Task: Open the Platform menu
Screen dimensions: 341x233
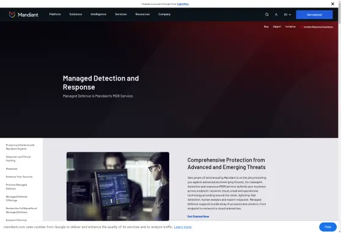Action: (x=55, y=14)
